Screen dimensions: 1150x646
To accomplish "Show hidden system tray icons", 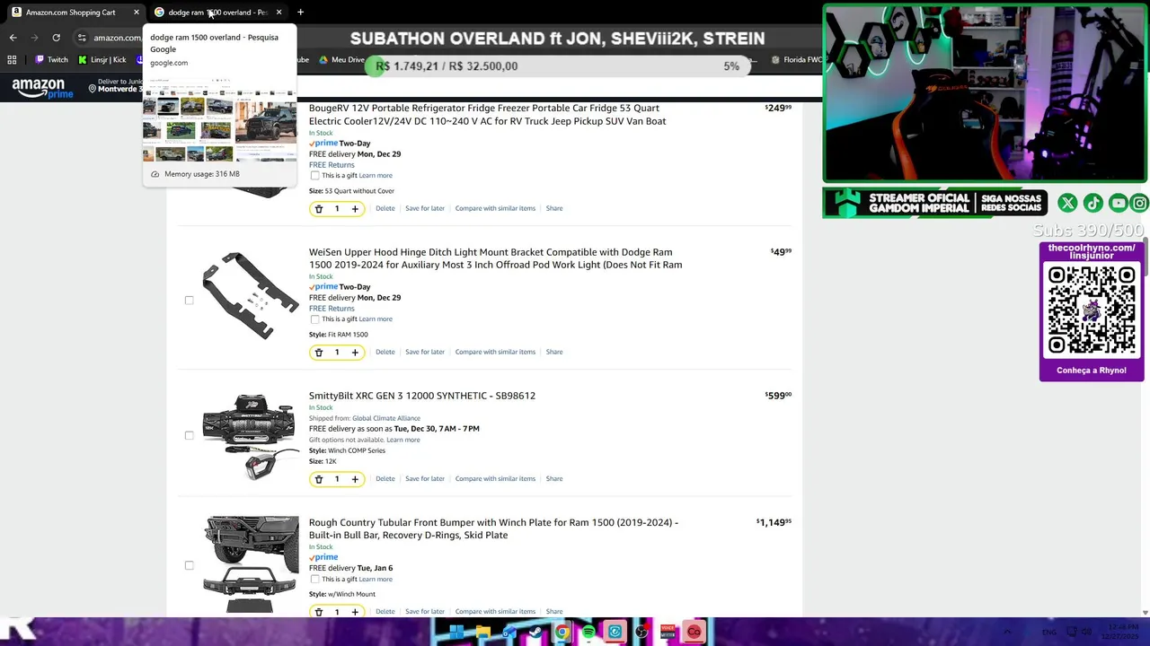I will click(x=1007, y=633).
